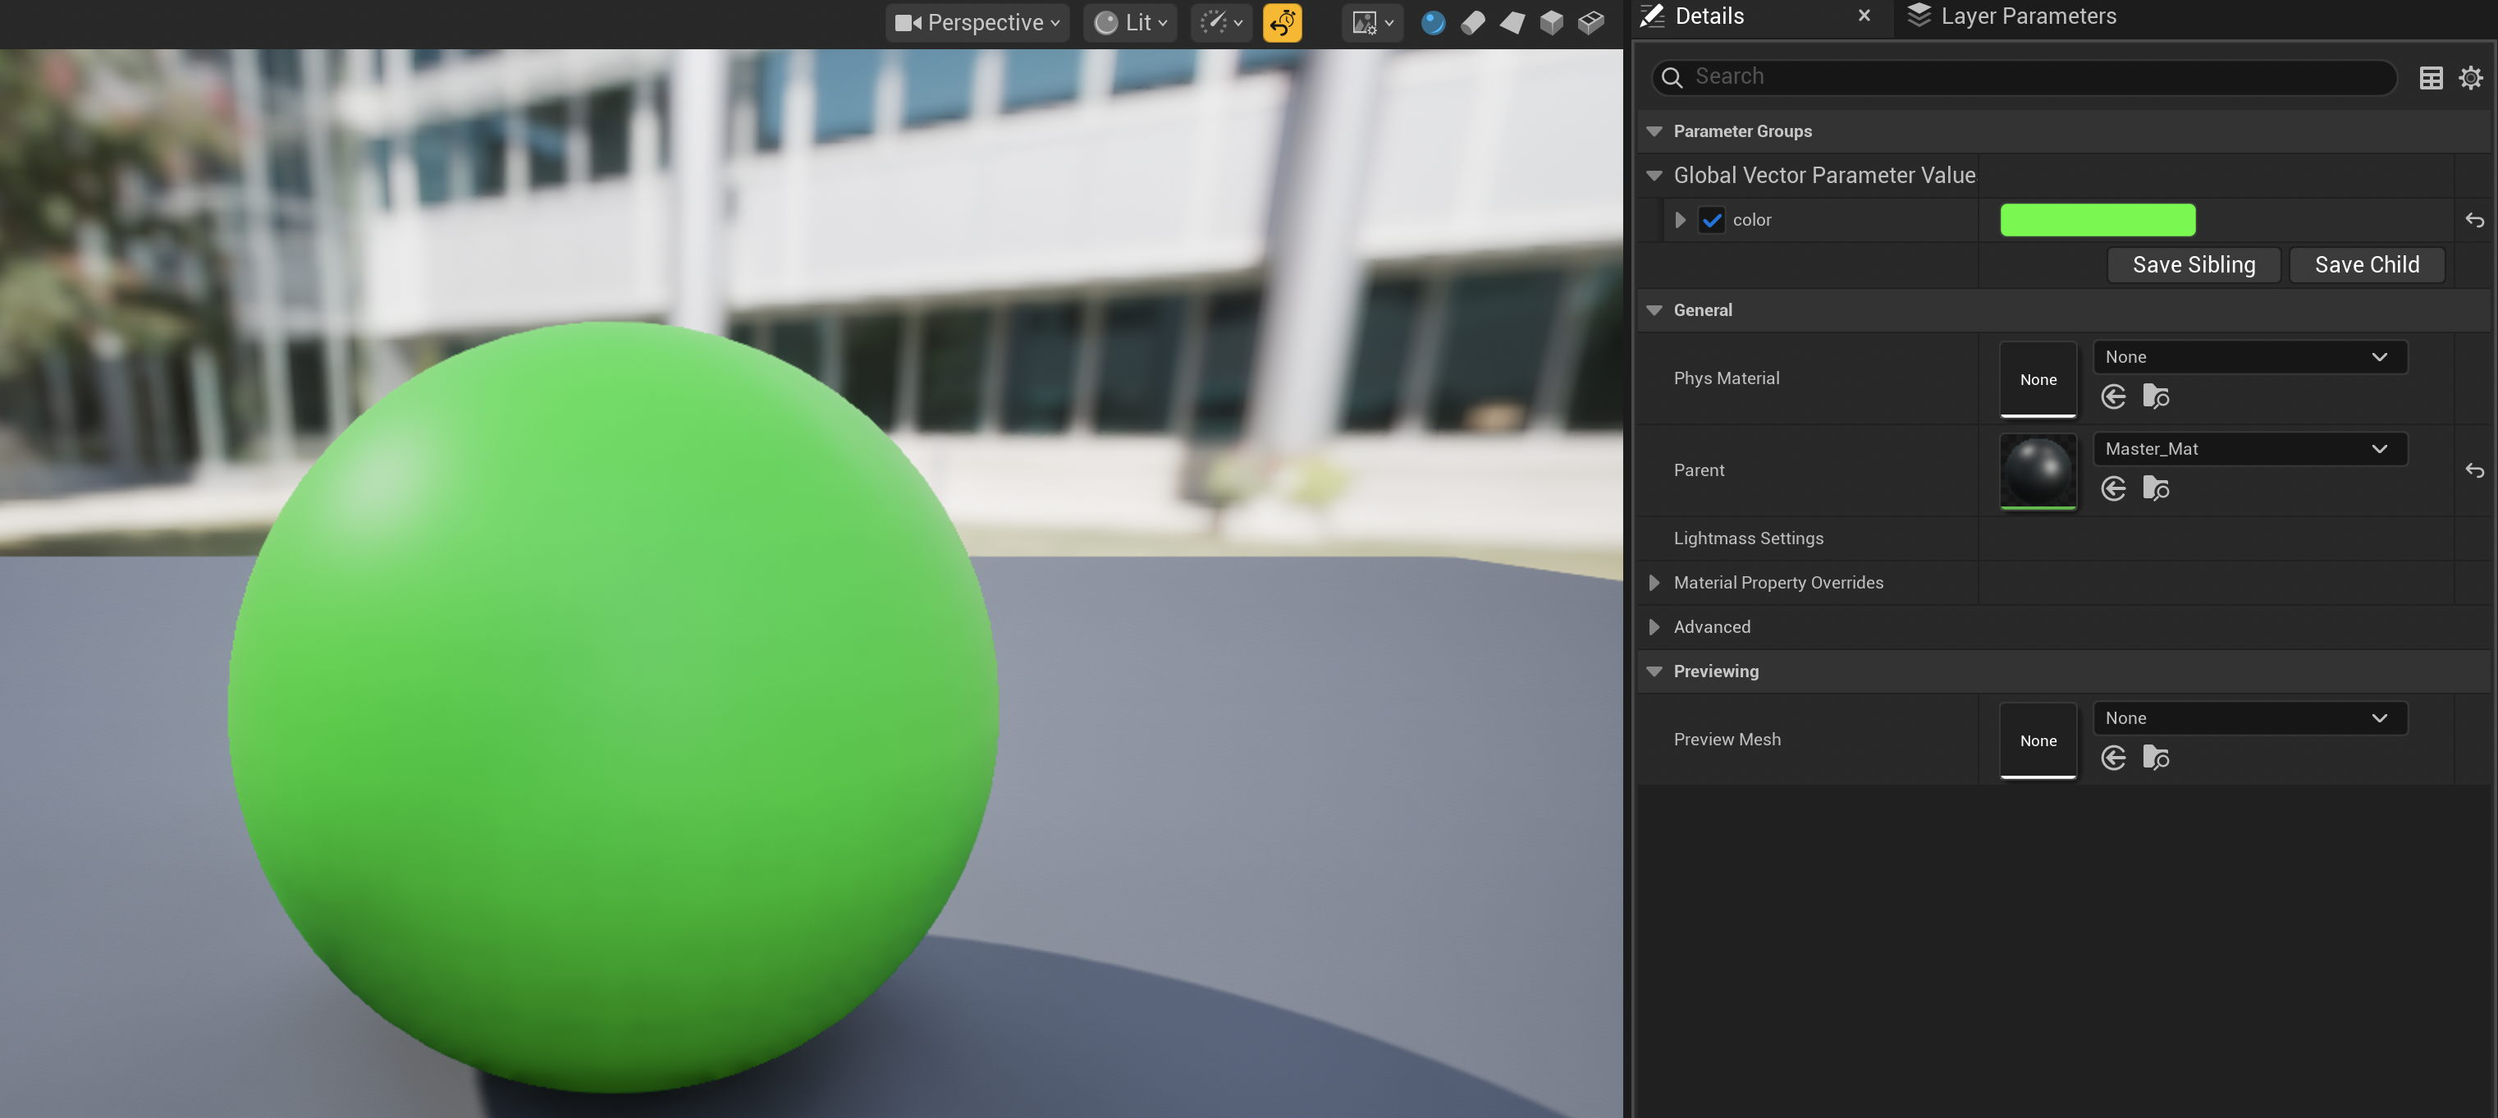The height and width of the screenshot is (1118, 2498).
Task: Click the Save Sibling button
Action: coord(2194,264)
